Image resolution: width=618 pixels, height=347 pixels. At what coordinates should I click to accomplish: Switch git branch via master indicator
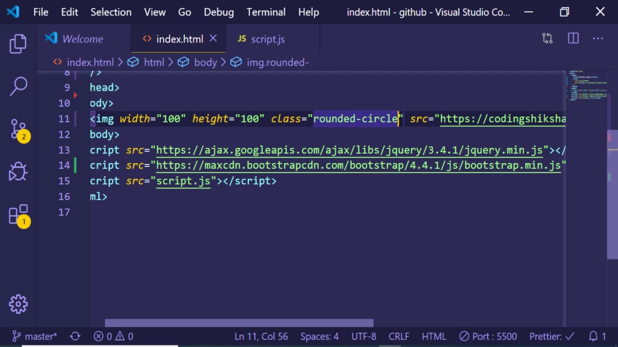[x=35, y=336]
